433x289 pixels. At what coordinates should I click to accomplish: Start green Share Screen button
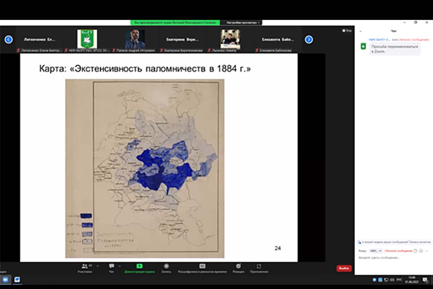(139, 267)
